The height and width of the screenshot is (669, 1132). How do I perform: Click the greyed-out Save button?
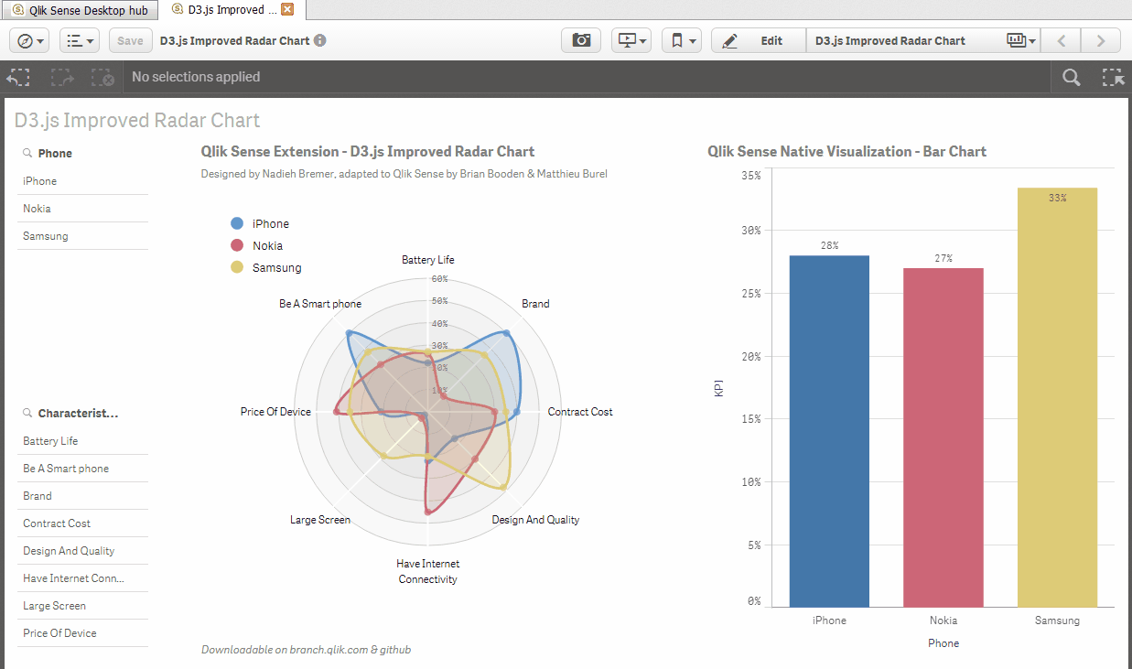pyautogui.click(x=130, y=40)
